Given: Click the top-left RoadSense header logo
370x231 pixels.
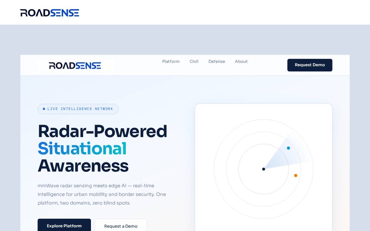Looking at the screenshot, I should tap(50, 13).
